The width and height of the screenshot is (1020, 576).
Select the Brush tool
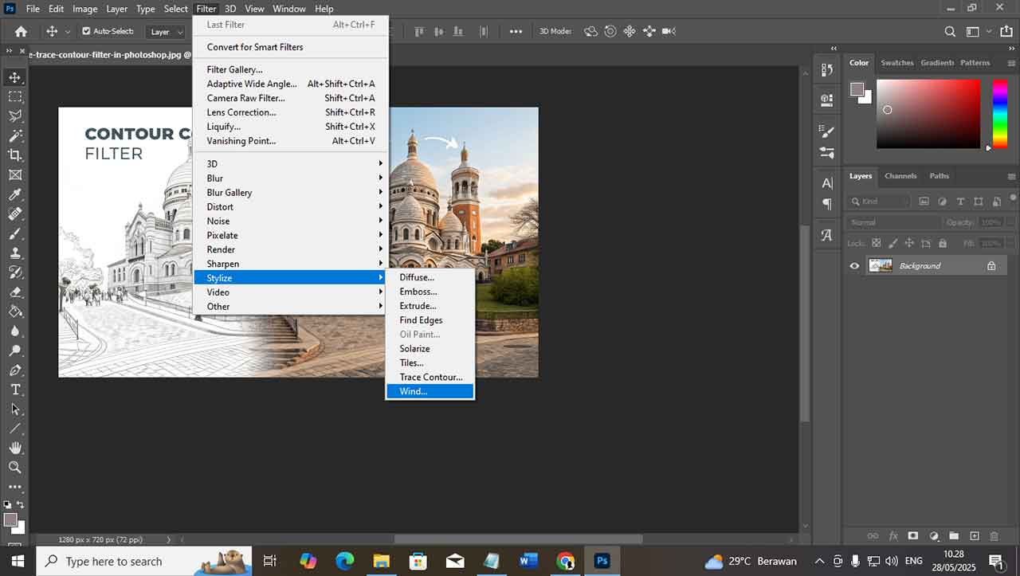pos(15,233)
